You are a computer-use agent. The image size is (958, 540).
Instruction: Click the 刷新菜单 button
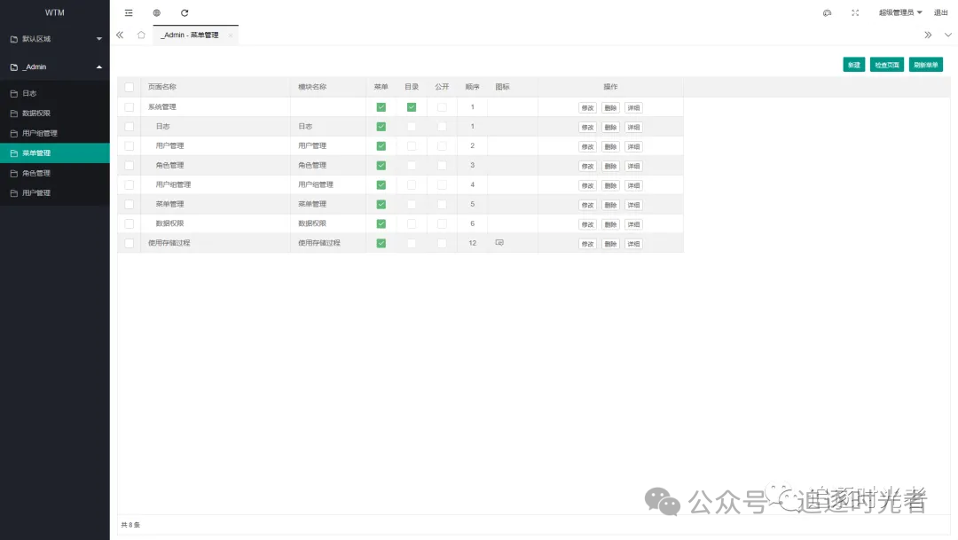[x=925, y=65]
